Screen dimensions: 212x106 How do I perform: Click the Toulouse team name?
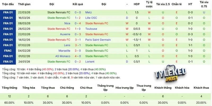tap(91, 29)
